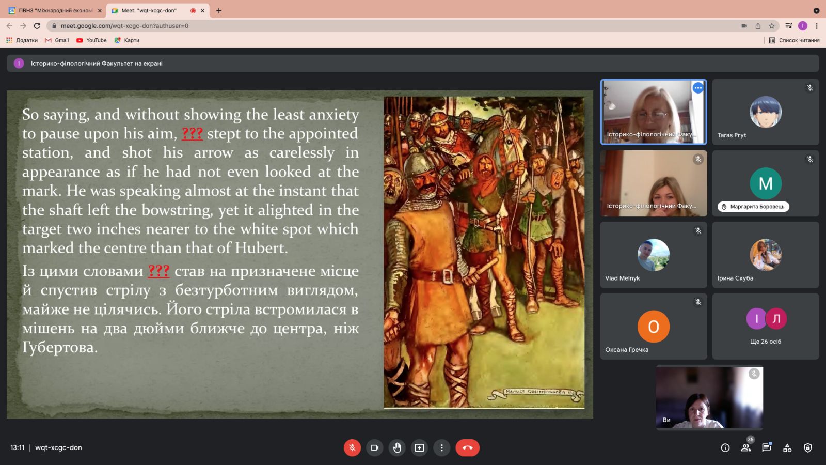This screenshot has height=465, width=826.
Task: Click the raised-hand Маргарита Боровець name badge
Action: point(753,207)
